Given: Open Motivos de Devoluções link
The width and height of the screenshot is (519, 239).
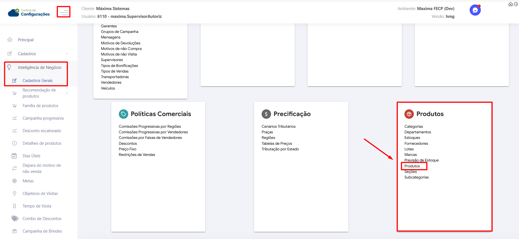Looking at the screenshot, I should point(120,43).
